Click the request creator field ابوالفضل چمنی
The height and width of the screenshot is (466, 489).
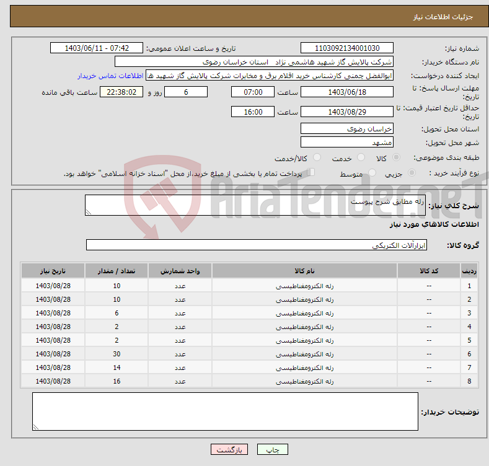(270, 76)
